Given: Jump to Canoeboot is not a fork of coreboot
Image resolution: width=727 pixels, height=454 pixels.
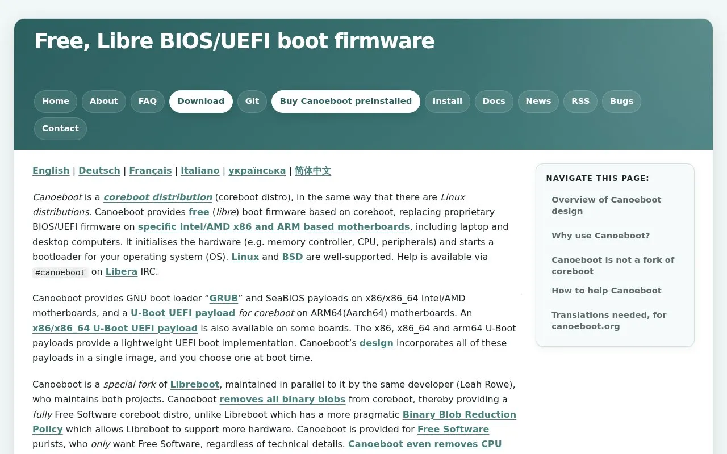Looking at the screenshot, I should (615, 266).
